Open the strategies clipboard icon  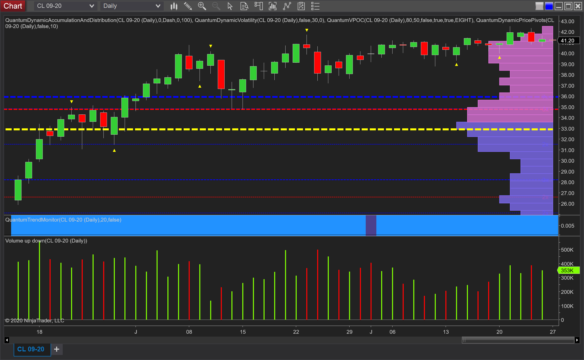pyautogui.click(x=301, y=6)
